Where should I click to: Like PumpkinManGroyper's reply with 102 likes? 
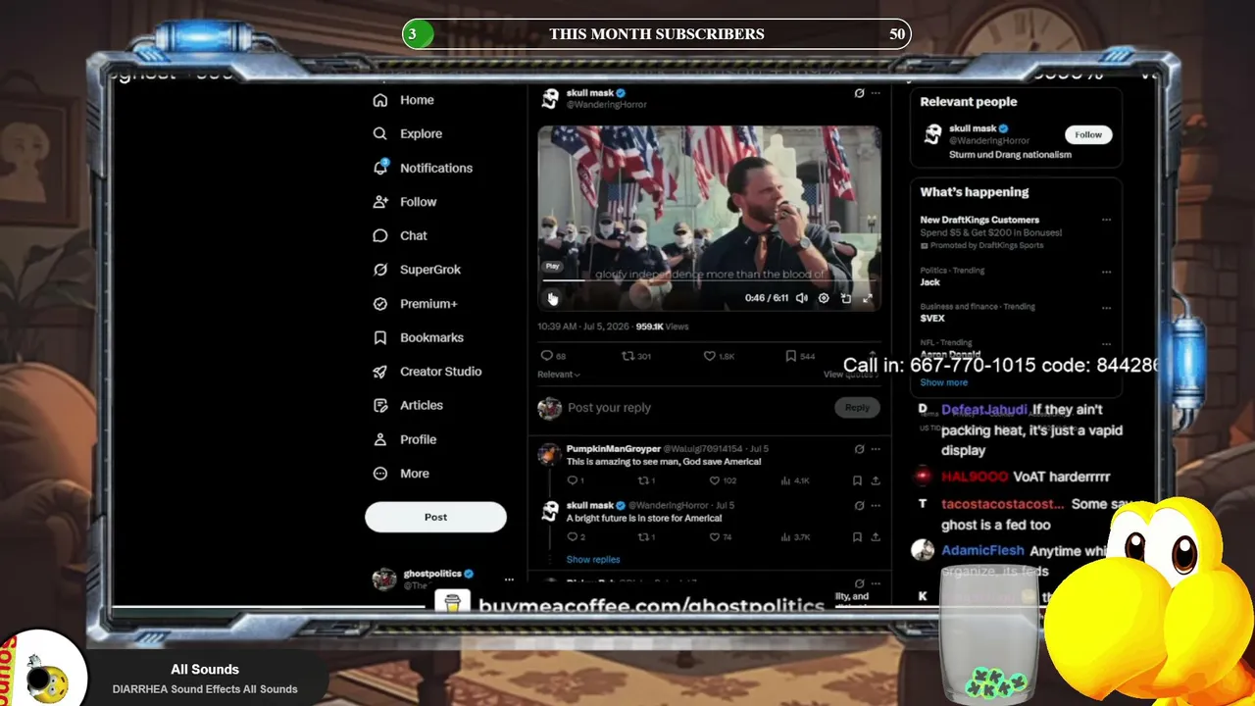(714, 480)
